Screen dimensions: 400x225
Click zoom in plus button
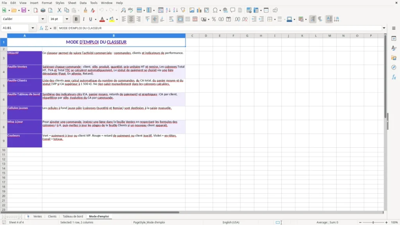click(386, 222)
